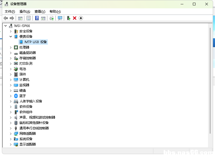Expand the 处理器 category

click(x=11, y=47)
